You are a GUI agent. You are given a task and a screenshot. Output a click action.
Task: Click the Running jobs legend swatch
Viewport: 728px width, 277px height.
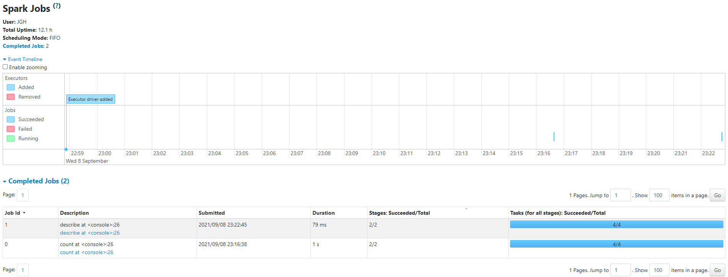click(x=11, y=138)
